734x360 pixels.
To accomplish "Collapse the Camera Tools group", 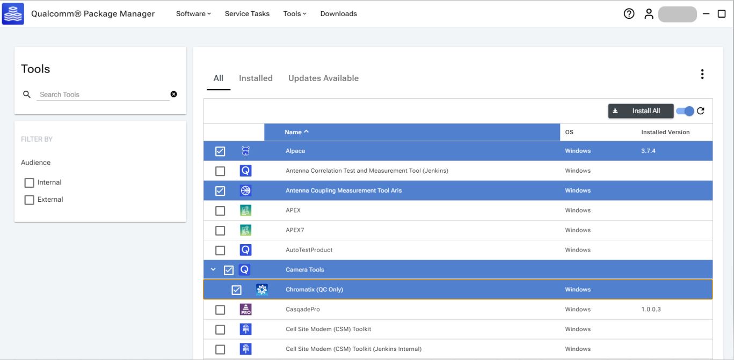I will point(214,270).
